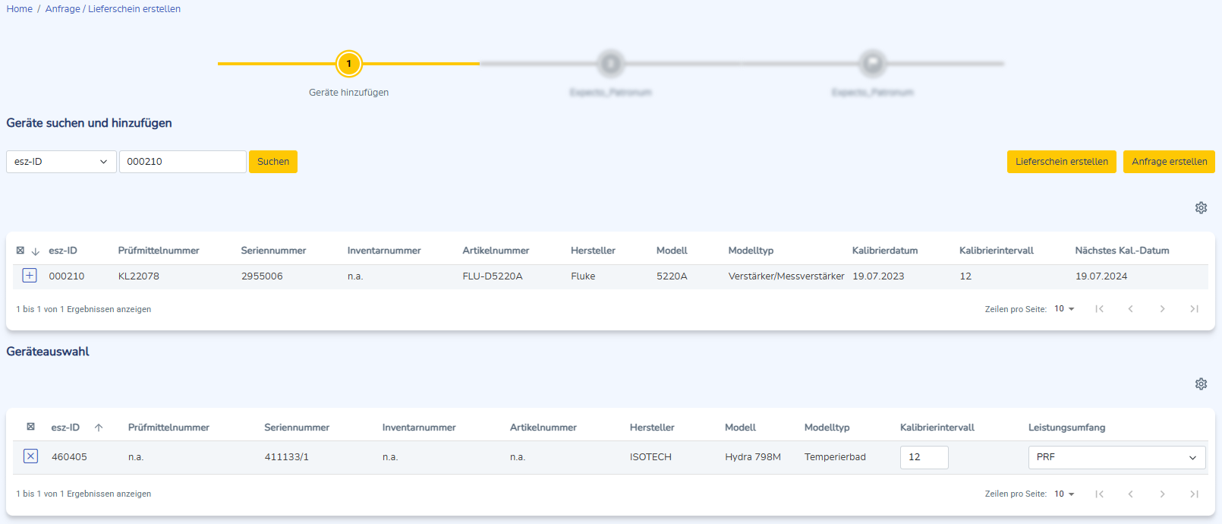
Task: Add device 000210 with plus icon
Action: pyautogui.click(x=30, y=276)
